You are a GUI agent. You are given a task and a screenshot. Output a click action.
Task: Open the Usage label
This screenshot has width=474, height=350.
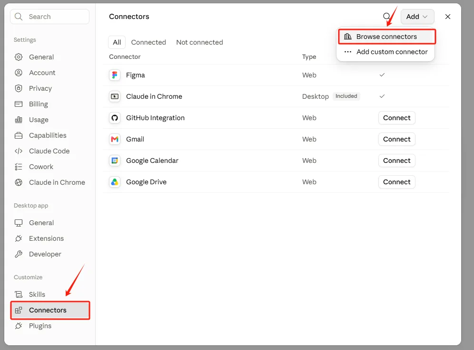point(39,120)
